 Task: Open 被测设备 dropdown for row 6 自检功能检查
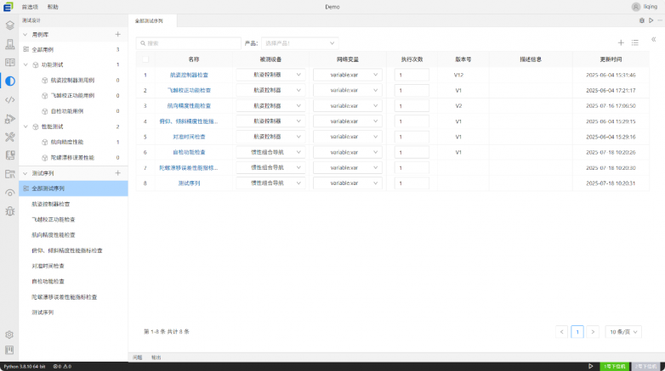click(x=270, y=152)
